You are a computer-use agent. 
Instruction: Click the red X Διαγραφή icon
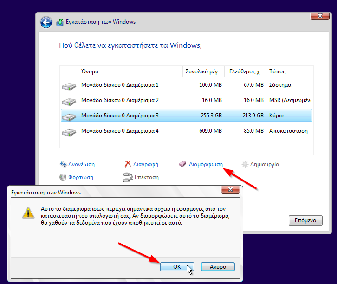[128, 164]
